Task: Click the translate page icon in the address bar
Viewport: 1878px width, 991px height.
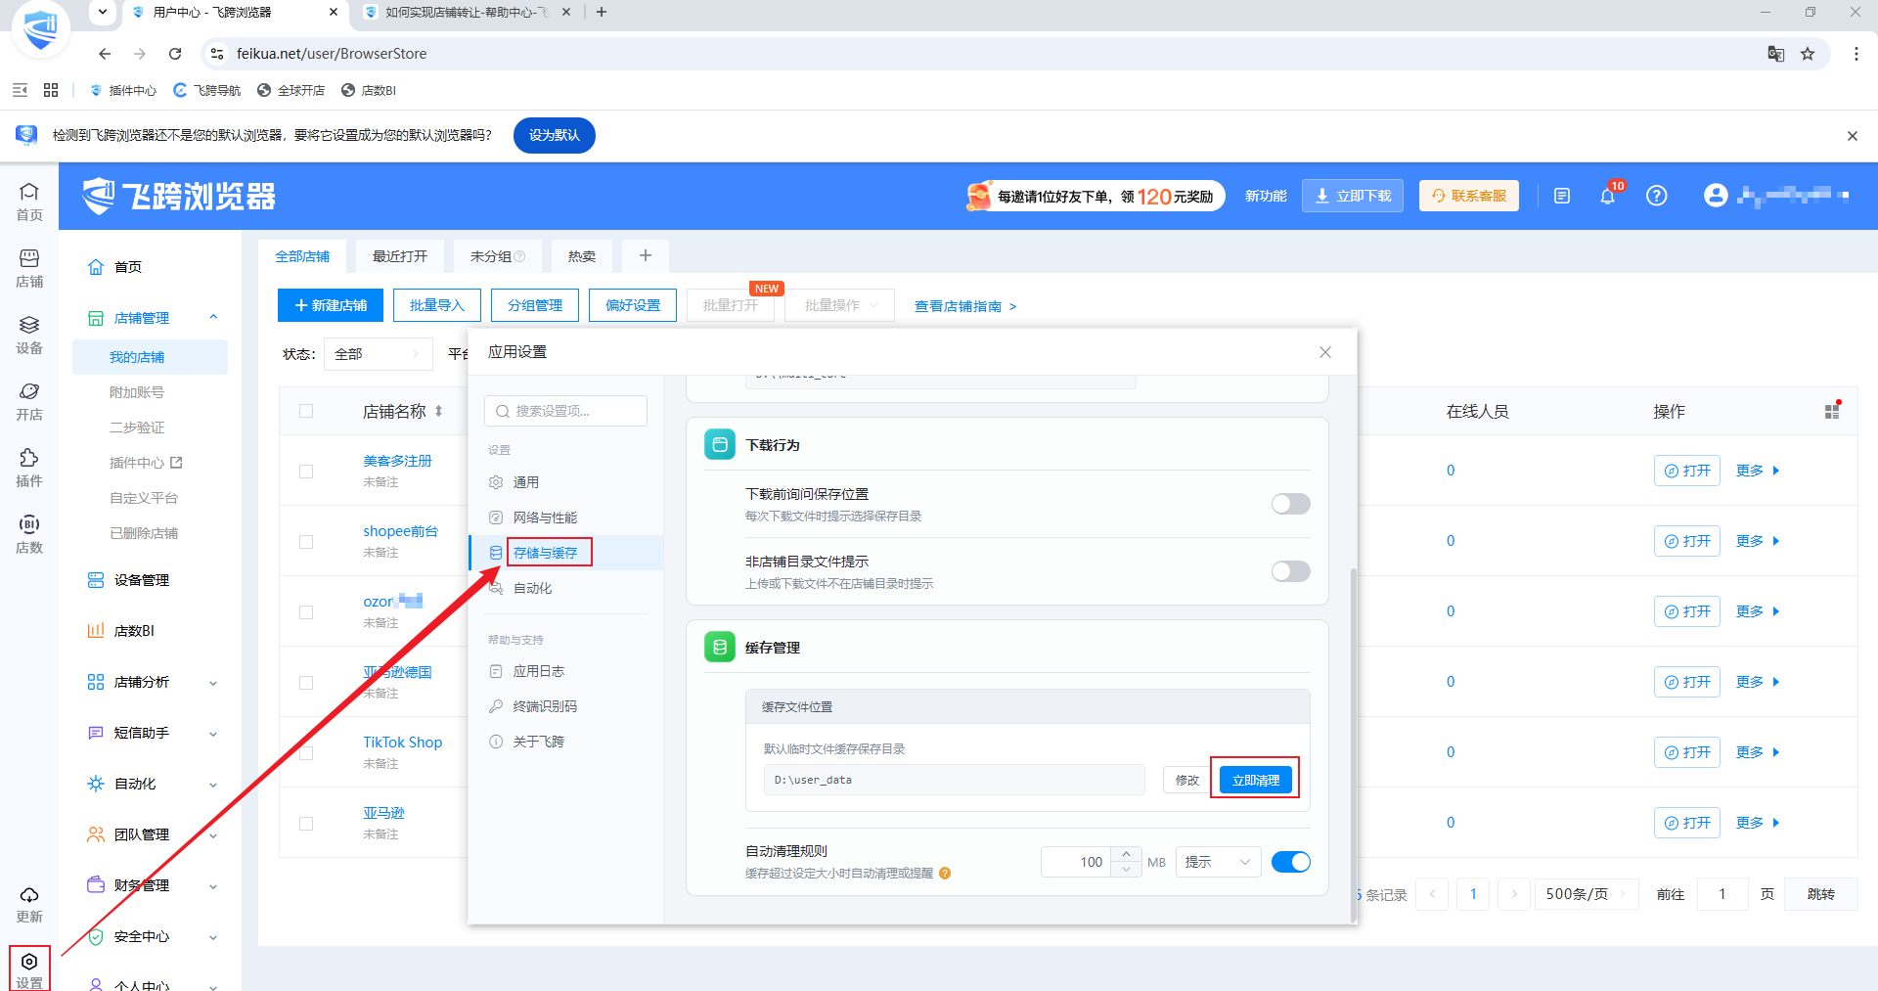Action: coord(1776,54)
